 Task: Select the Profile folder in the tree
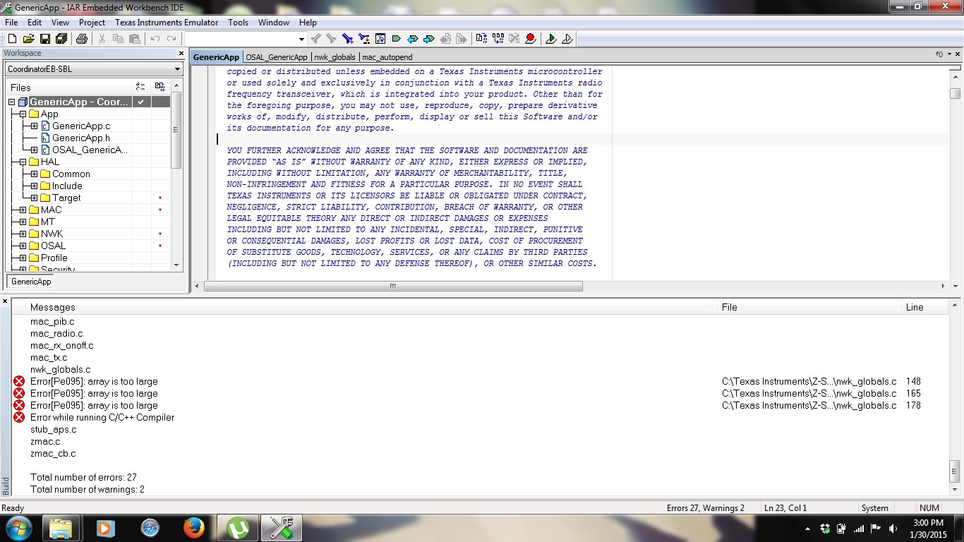click(54, 258)
